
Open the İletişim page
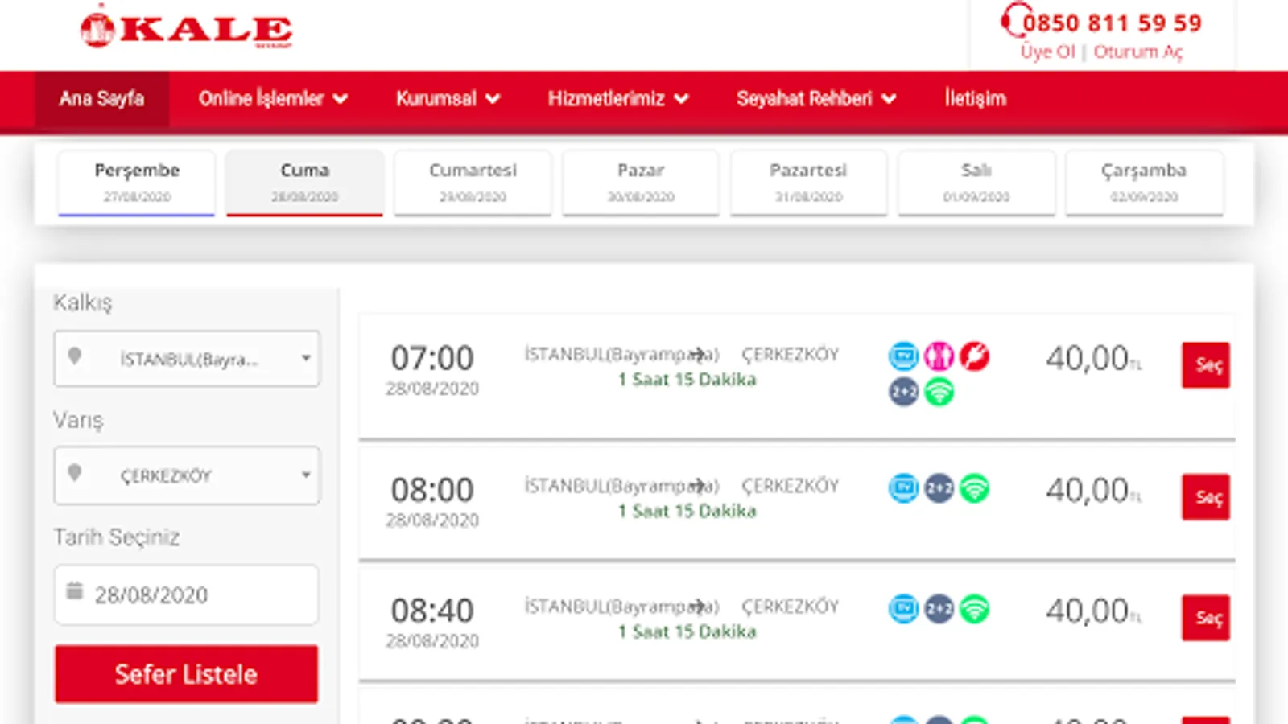click(x=975, y=99)
